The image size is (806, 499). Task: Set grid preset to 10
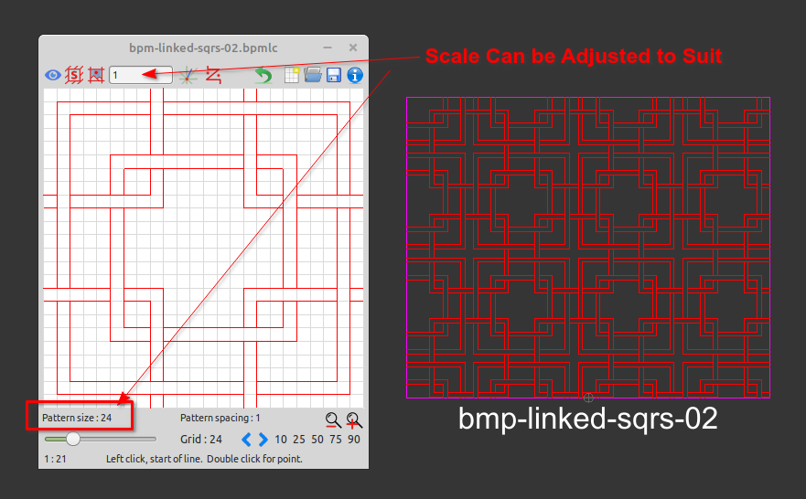pyautogui.click(x=281, y=440)
